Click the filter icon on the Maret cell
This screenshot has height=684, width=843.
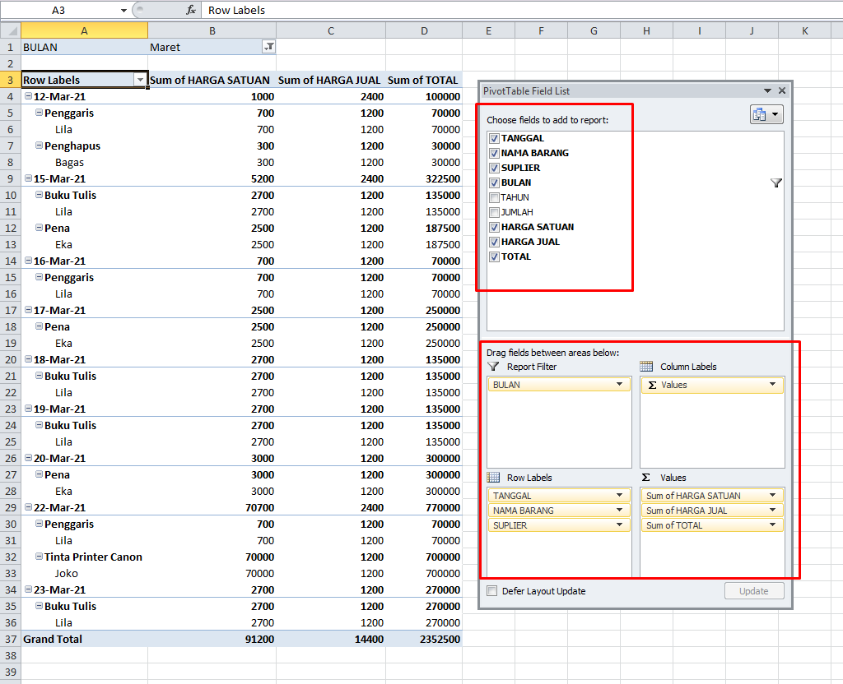(269, 47)
